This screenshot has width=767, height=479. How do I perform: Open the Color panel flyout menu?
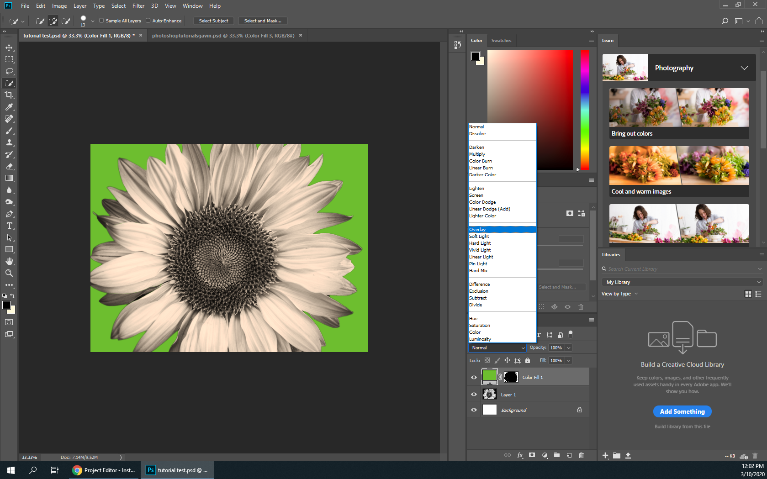592,41
